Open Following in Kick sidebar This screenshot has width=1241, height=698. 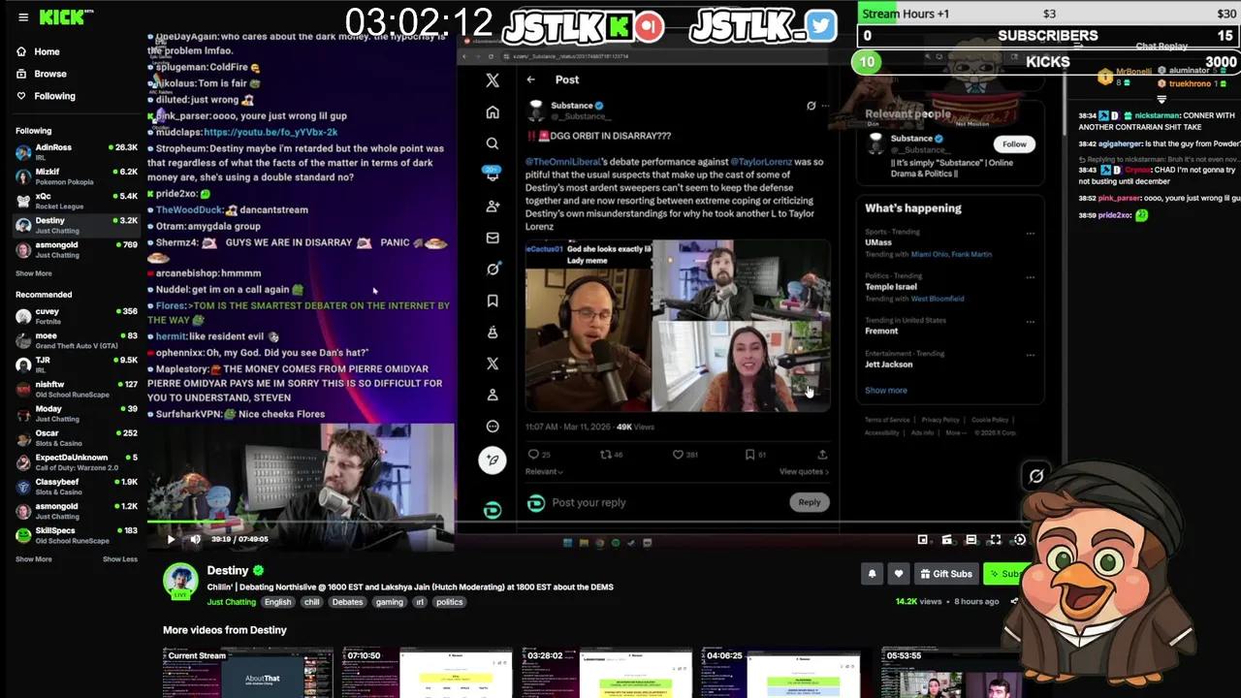[47, 96]
